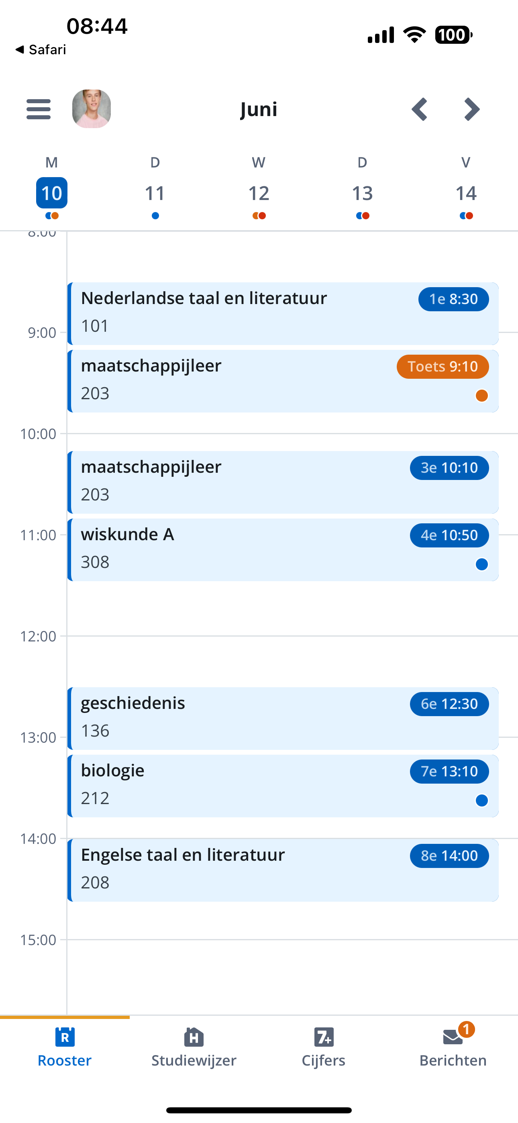The image size is (518, 1123).
Task: Tap the student profile photo
Action: [x=91, y=109]
